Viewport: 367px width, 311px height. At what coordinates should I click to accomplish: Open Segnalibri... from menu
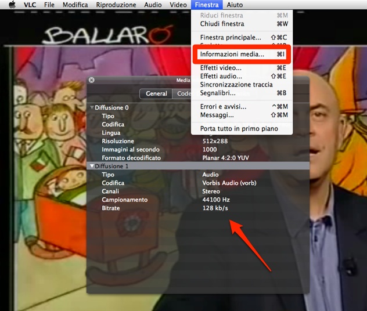coord(242,93)
